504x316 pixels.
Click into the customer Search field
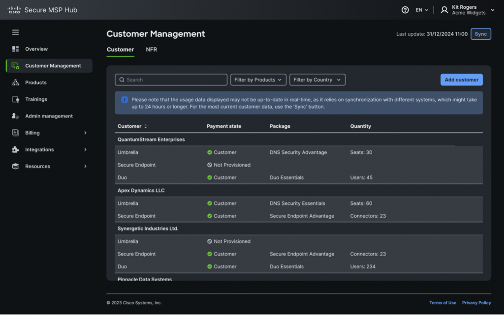pyautogui.click(x=171, y=80)
